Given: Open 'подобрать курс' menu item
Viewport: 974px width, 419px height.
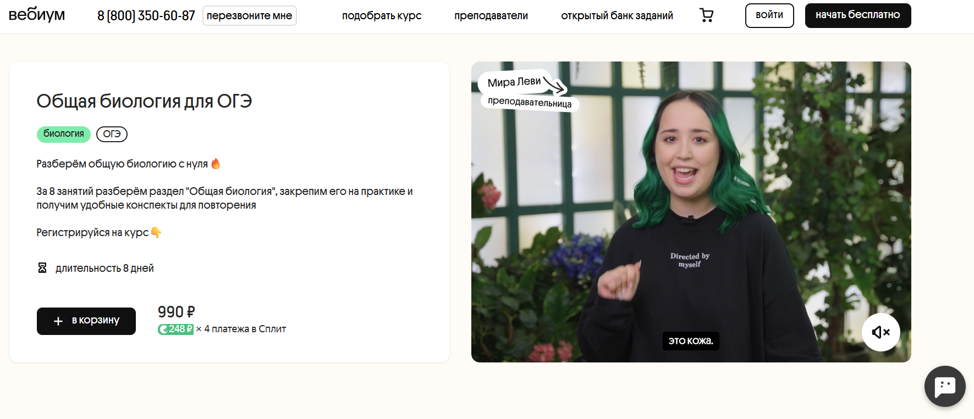Looking at the screenshot, I should 382,16.
